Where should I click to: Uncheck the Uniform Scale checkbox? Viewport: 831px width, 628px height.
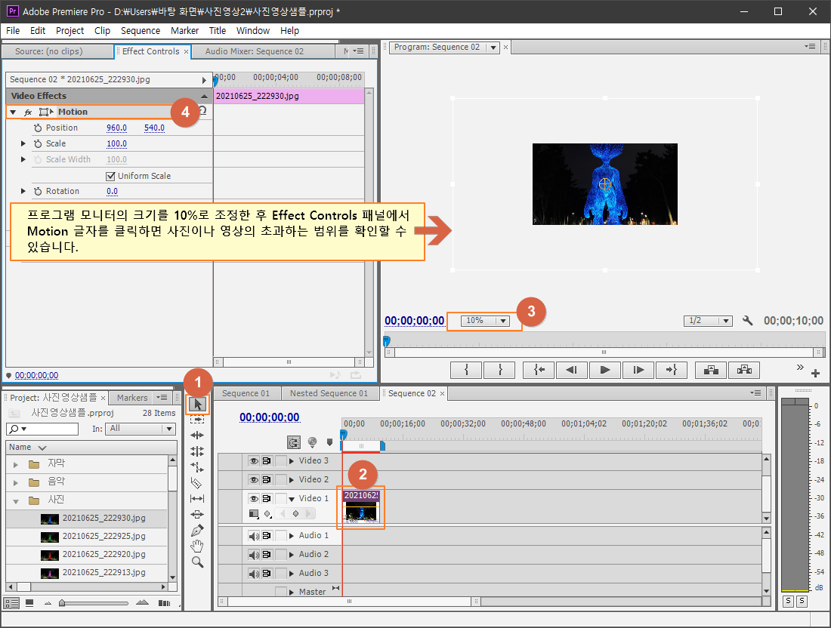point(110,176)
